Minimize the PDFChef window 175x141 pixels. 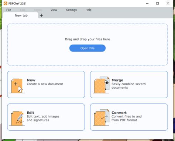(x=147, y=3)
